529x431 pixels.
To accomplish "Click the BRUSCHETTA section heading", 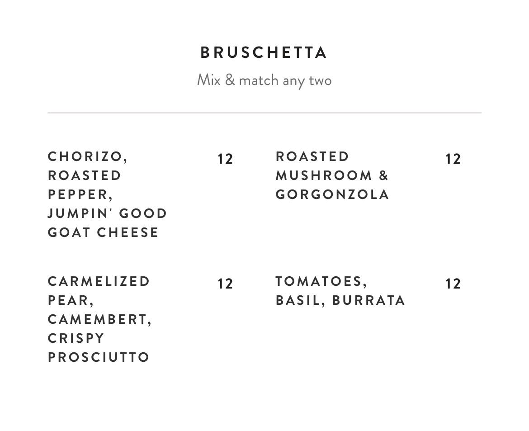I will click(x=264, y=52).
